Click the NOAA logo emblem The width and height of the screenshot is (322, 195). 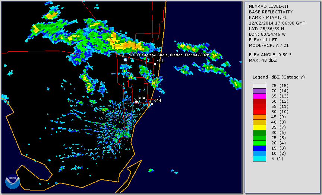(x=13, y=182)
